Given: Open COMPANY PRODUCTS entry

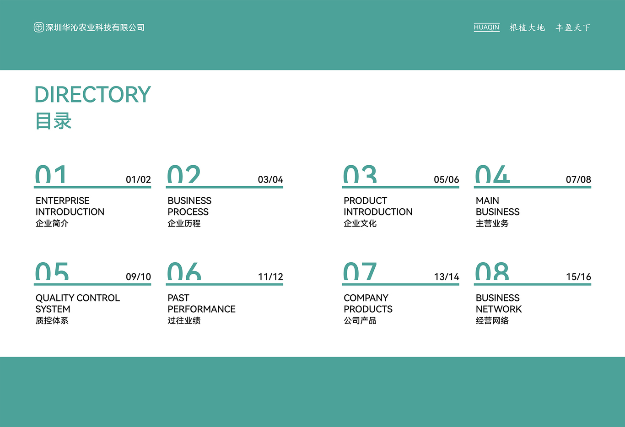Looking at the screenshot, I should [x=368, y=303].
